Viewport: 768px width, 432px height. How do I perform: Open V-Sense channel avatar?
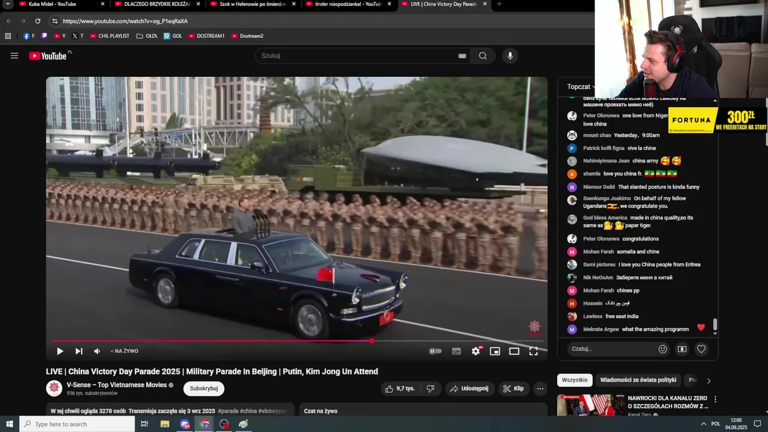click(x=54, y=388)
